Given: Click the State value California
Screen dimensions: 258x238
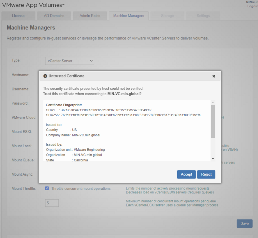Looking at the screenshot, I should (81, 160).
